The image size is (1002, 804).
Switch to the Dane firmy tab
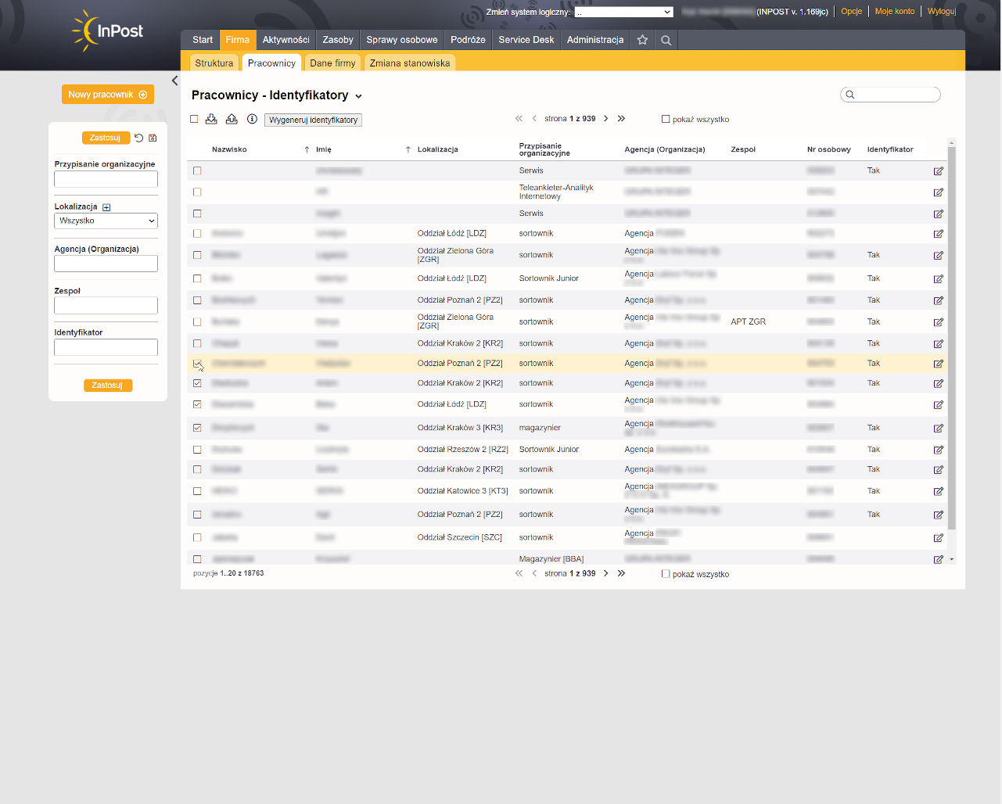click(332, 63)
